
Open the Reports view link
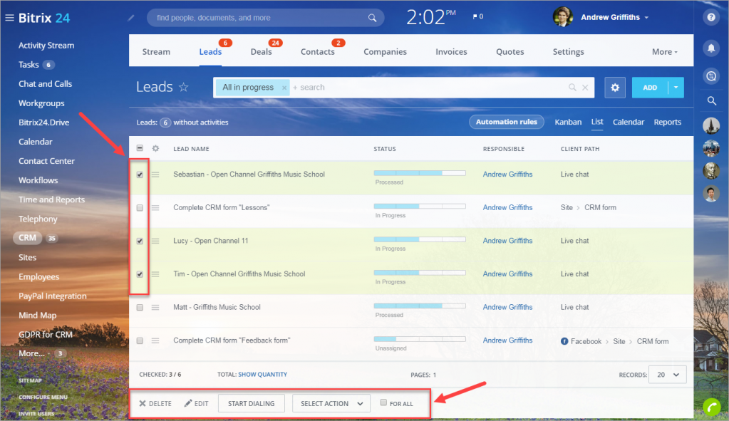(668, 123)
